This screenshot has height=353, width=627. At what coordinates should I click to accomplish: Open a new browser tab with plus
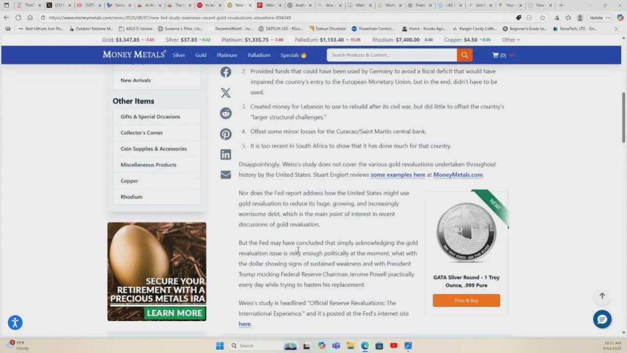561,5
